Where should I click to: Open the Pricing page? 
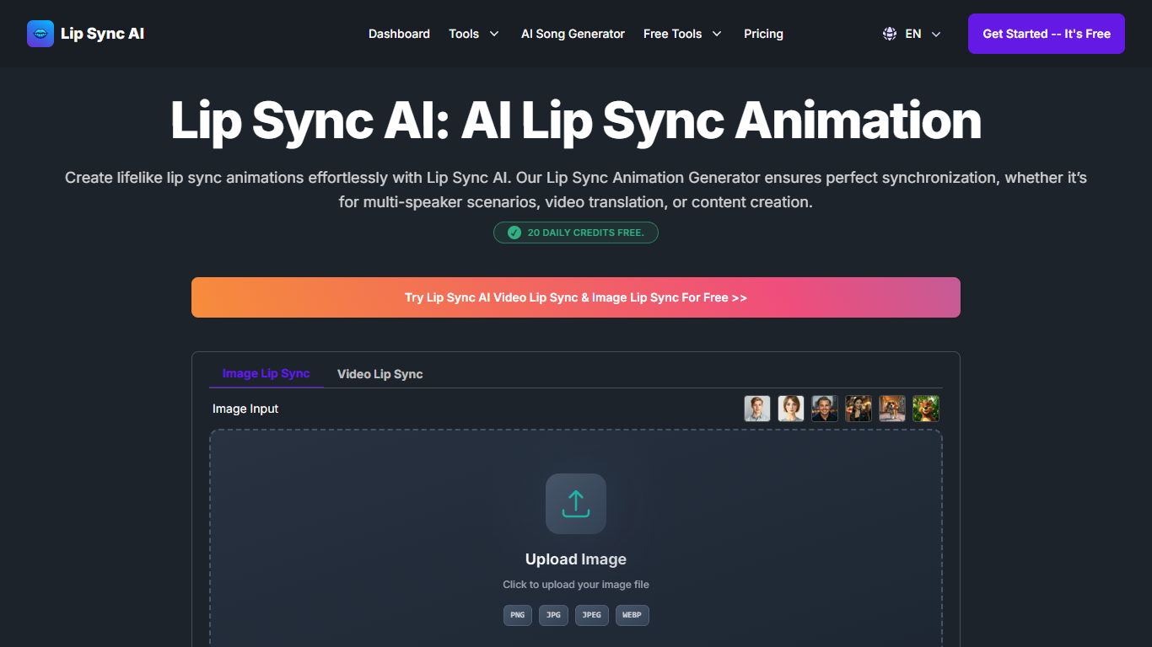pos(763,34)
